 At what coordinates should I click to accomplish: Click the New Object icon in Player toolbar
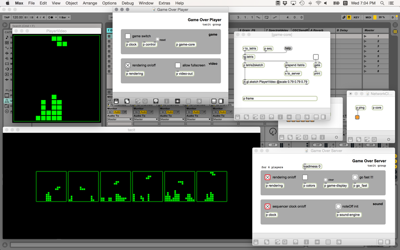click(x=127, y=101)
